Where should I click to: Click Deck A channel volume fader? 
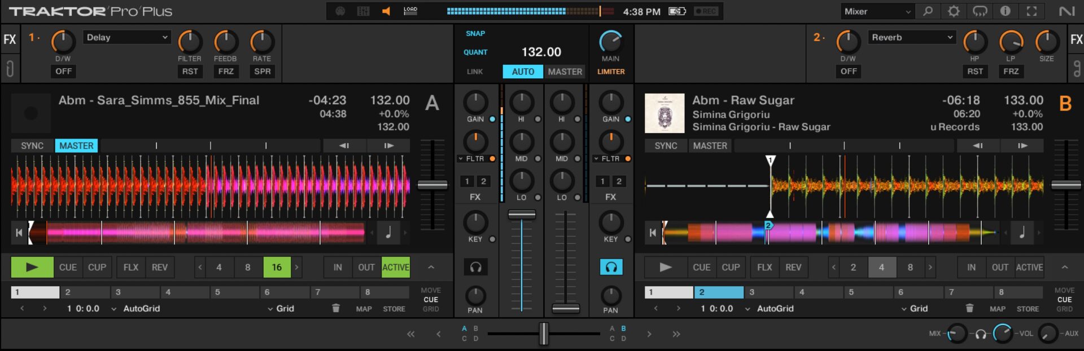522,214
